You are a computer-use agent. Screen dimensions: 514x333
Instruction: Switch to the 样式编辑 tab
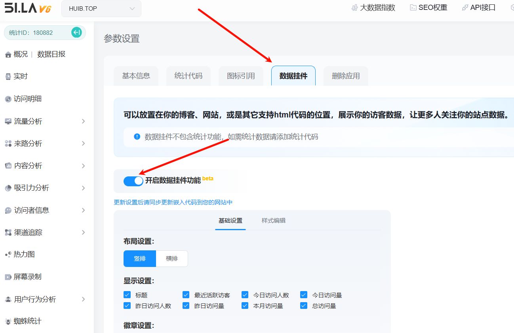tap(274, 220)
